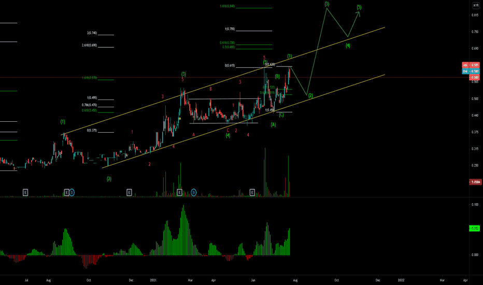Select the 0.815 price axis label

coord(475,15)
